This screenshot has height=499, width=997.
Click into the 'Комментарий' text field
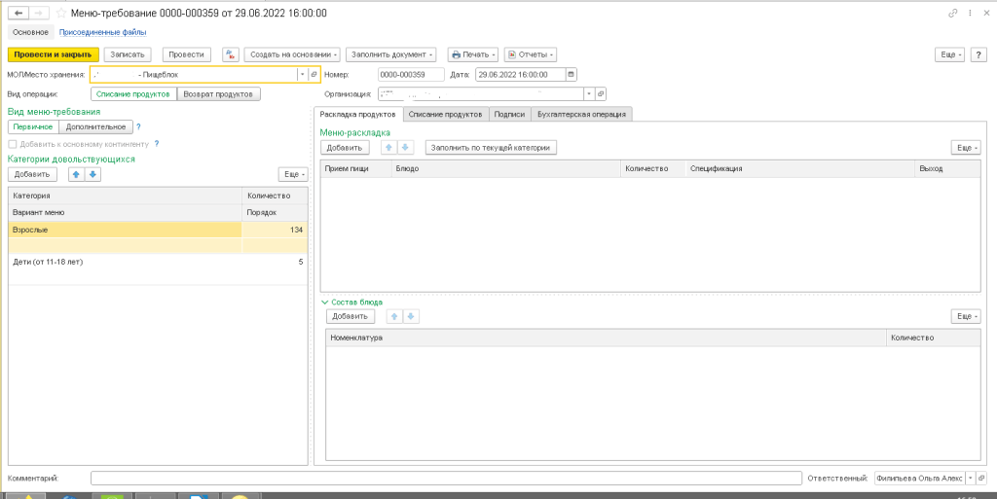(446, 479)
